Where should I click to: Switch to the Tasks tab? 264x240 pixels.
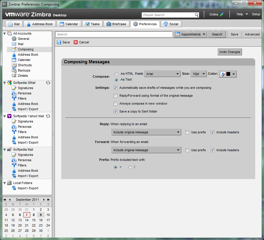(x=92, y=24)
